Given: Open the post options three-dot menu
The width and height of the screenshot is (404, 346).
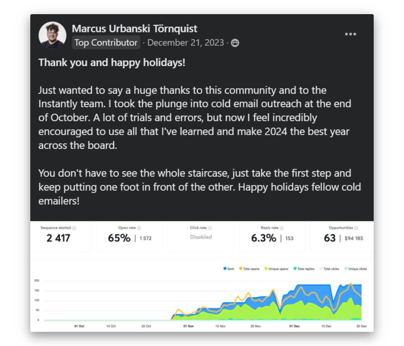Looking at the screenshot, I should coord(350,34).
